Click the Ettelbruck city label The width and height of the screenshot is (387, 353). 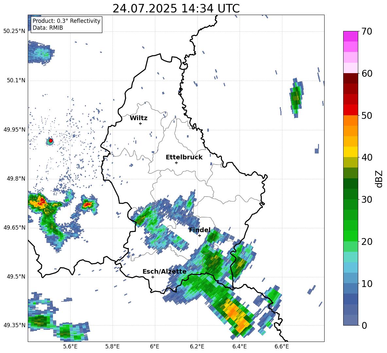click(x=184, y=157)
